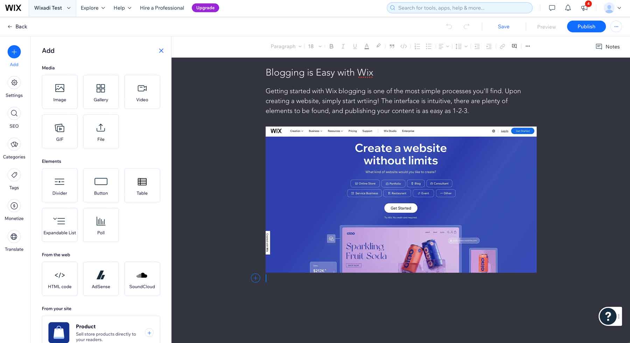Open the font size dropdown showing 18

point(313,46)
